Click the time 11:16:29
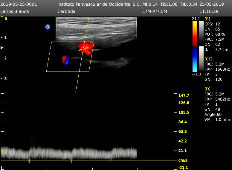Screen dimensions: 232x170 tap(209, 11)
